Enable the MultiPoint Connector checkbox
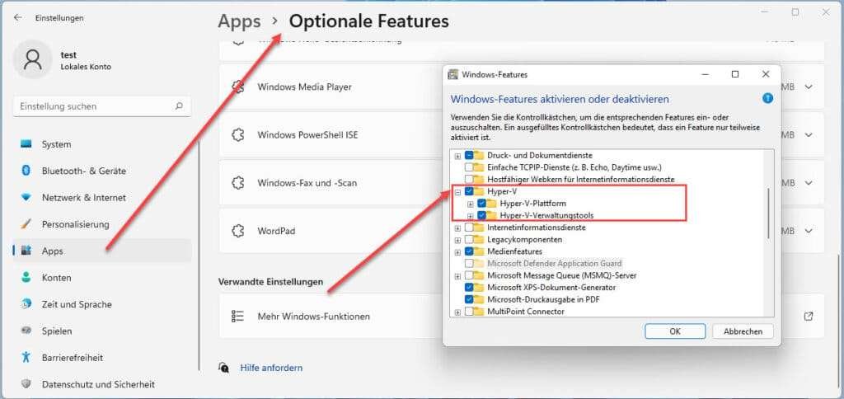The height and width of the screenshot is (399, 844). 469,312
